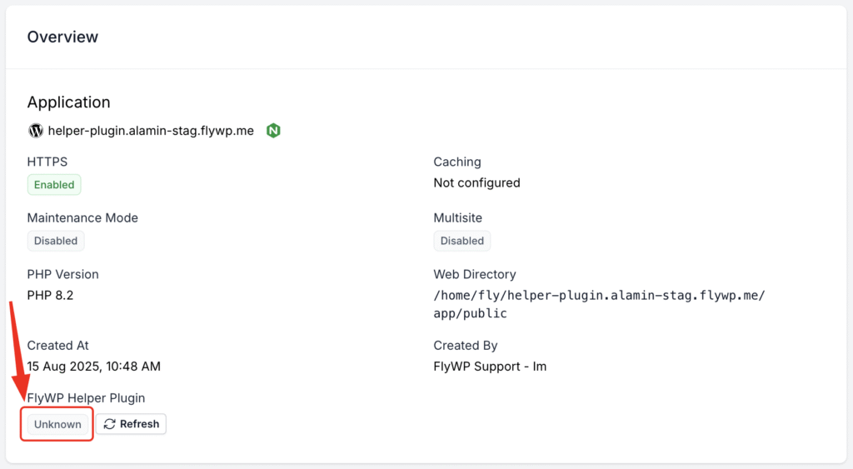The height and width of the screenshot is (469, 853).
Task: Click the Maintenance Mode Disabled badge
Action: pos(56,241)
